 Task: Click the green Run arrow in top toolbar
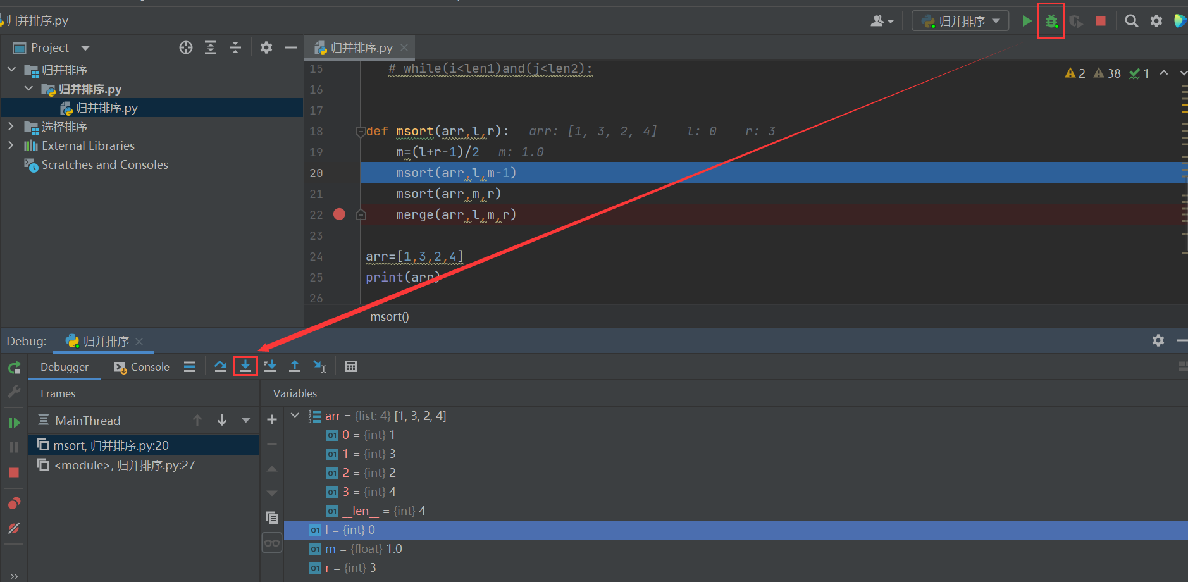tap(1027, 20)
